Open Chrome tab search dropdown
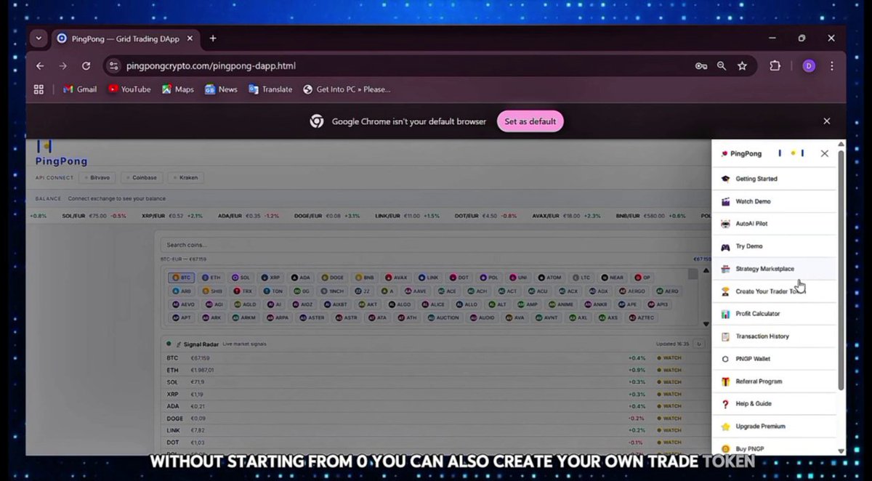 pyautogui.click(x=39, y=39)
